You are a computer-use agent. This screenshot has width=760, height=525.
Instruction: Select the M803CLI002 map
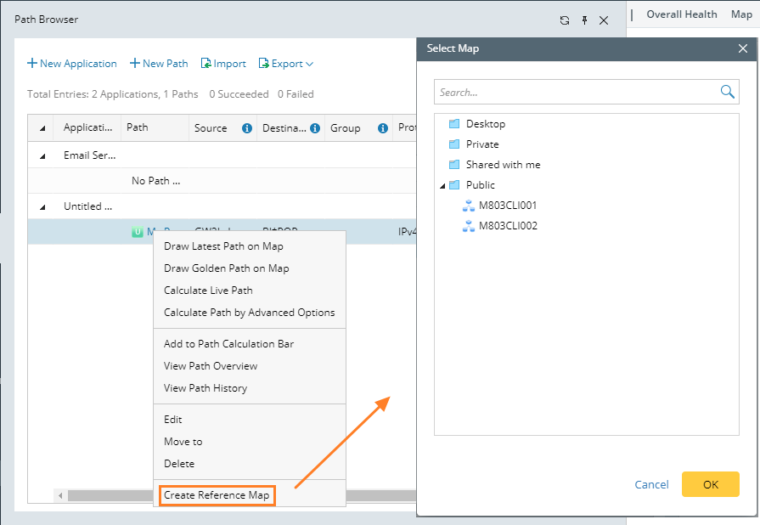pos(507,226)
